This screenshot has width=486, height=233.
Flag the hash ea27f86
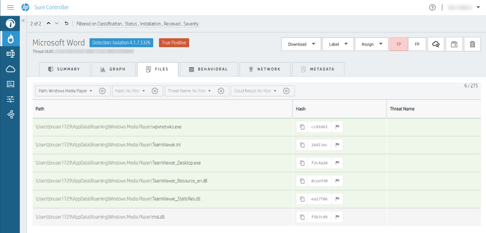[x=337, y=199]
